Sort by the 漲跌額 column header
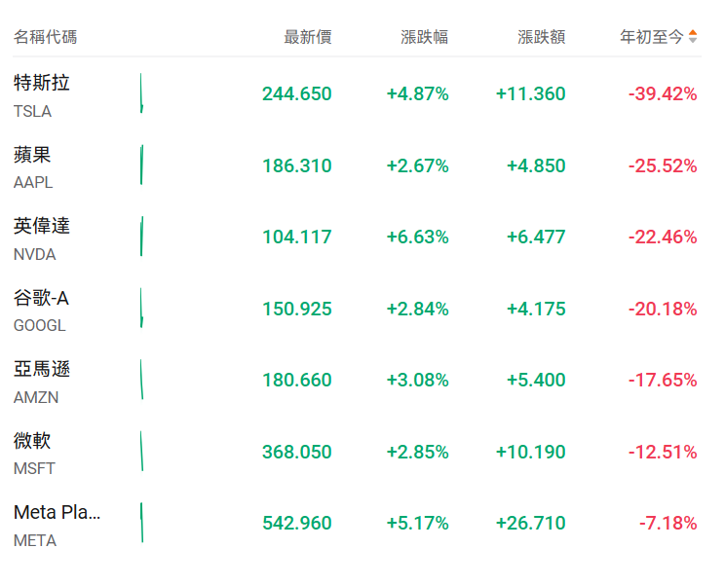Screen dimensions: 725x585 (x=541, y=37)
